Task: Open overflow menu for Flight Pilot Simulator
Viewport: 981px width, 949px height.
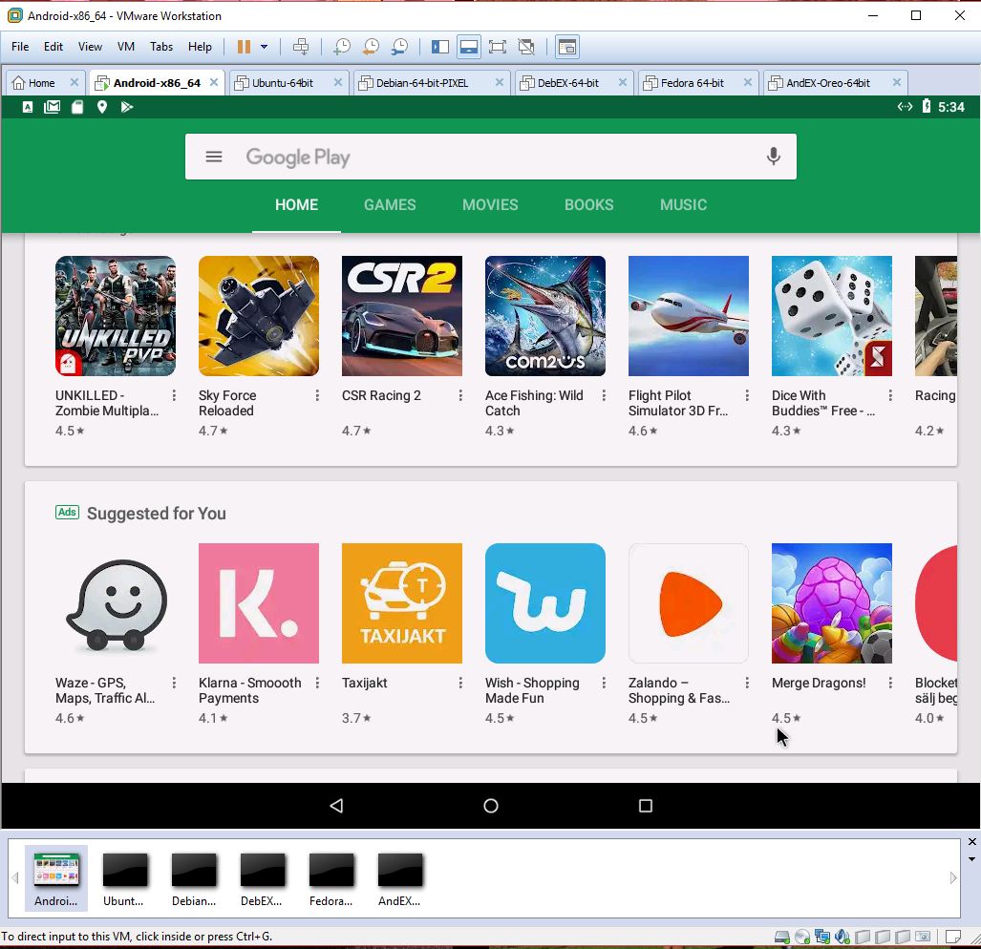Action: 747,395
